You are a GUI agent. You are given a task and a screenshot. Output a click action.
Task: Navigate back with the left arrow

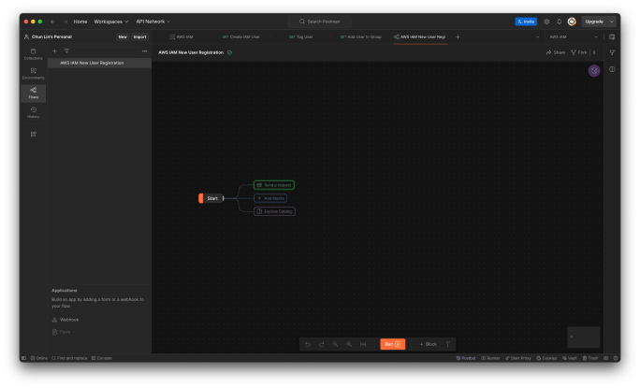(x=52, y=22)
